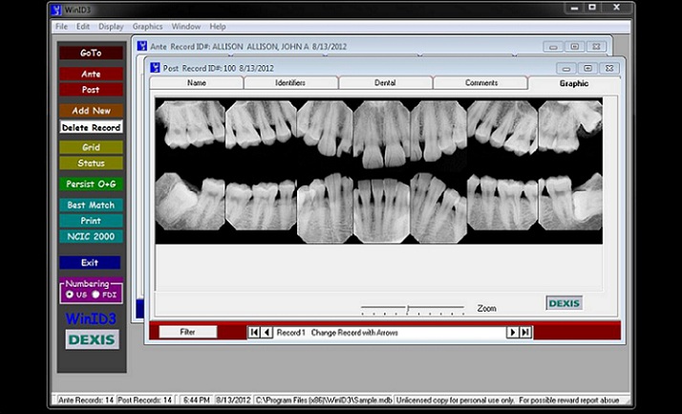This screenshot has height=414, width=682.
Task: Click the DEXIS logo in left sidebar
Action: tap(92, 339)
